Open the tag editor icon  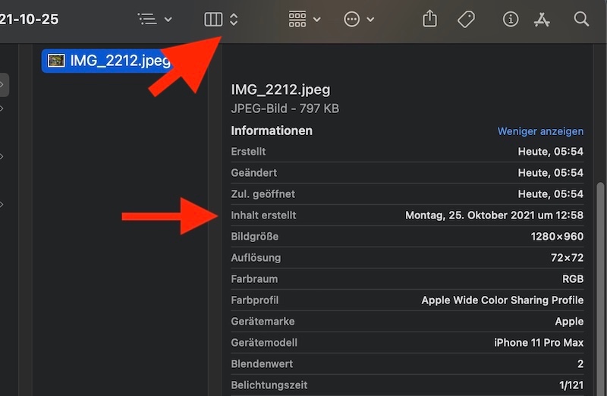(x=466, y=19)
